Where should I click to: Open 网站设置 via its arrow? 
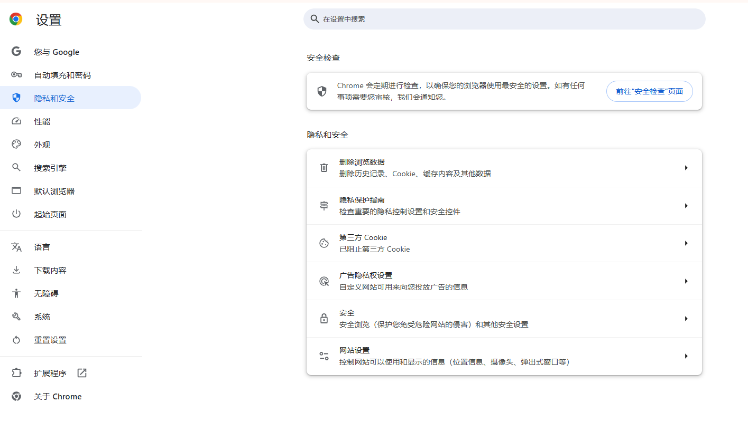point(686,356)
